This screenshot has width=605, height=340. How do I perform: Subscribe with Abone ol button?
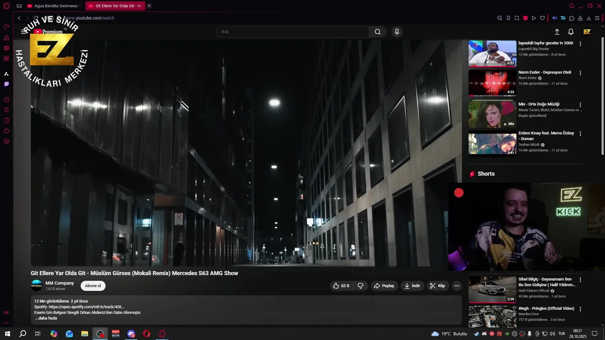click(93, 286)
